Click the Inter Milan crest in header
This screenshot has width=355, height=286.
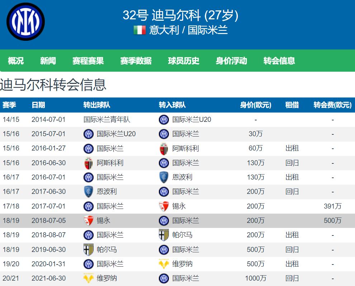pyautogui.click(x=25, y=22)
